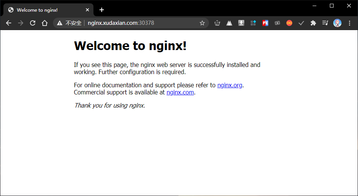Close the Welcome to nginx! tab
Viewport: 358px width, 196px height.
[x=87, y=10]
